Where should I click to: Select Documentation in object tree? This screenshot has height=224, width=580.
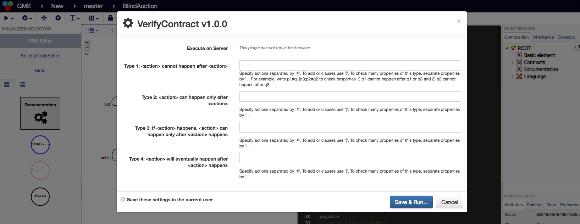[541, 69]
